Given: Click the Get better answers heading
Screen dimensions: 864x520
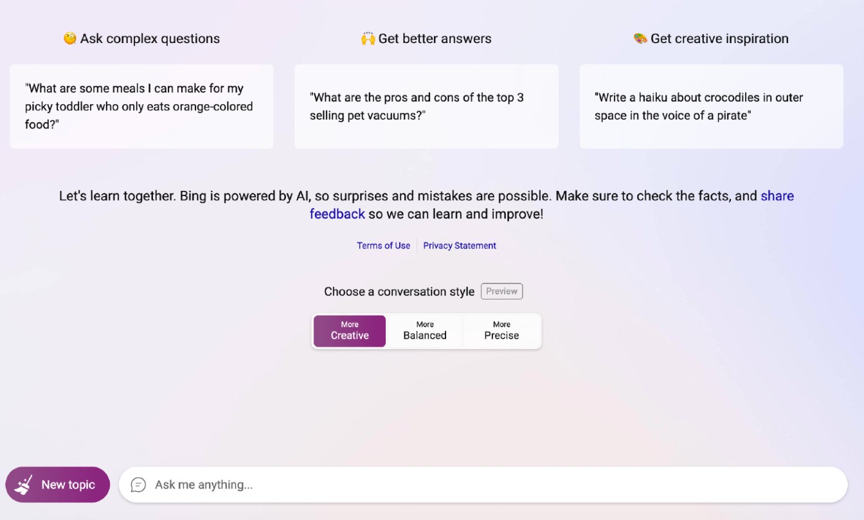Looking at the screenshot, I should [435, 39].
